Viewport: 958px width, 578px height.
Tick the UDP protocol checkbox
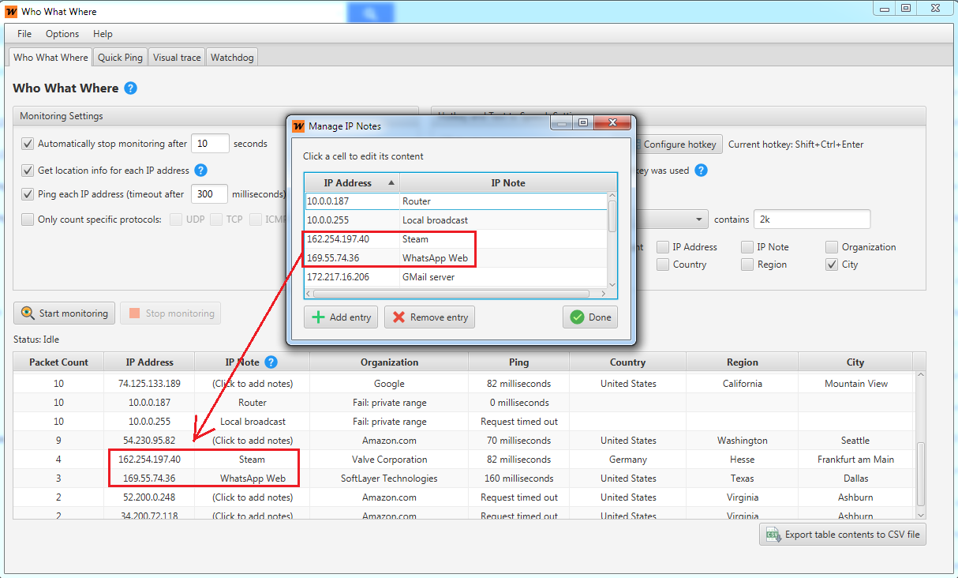tap(176, 220)
